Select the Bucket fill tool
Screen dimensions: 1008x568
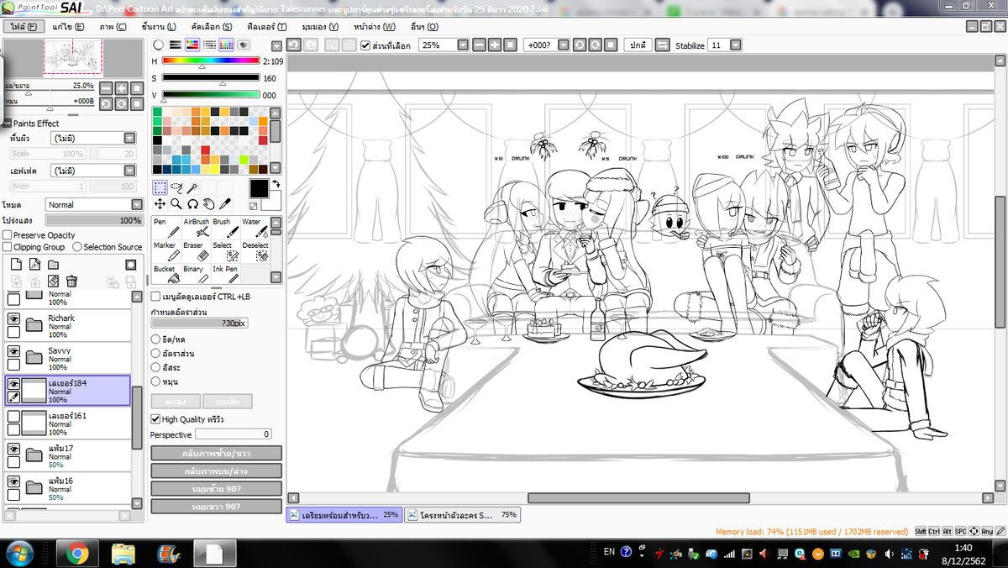[x=165, y=273]
